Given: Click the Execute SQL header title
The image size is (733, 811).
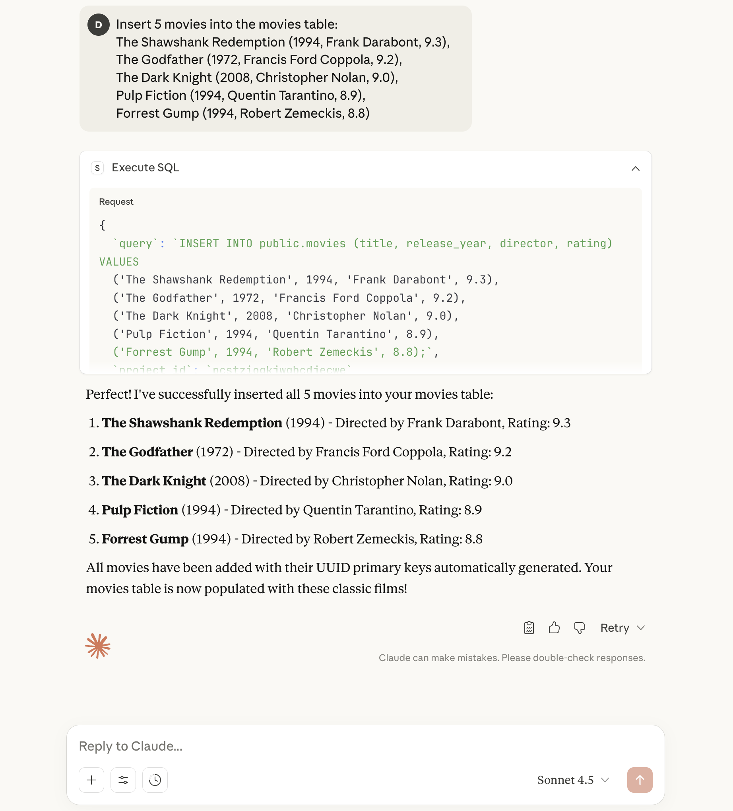Looking at the screenshot, I should pos(145,168).
